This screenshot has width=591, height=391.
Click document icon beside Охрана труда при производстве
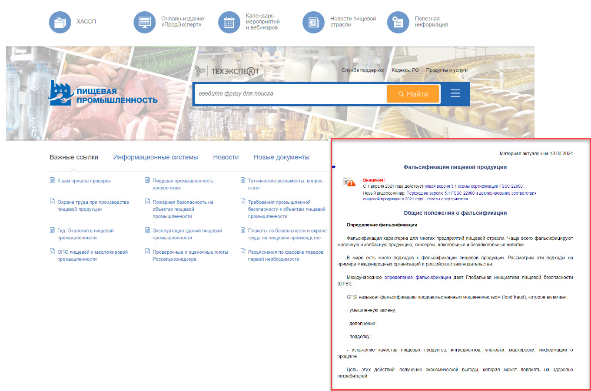point(53,202)
